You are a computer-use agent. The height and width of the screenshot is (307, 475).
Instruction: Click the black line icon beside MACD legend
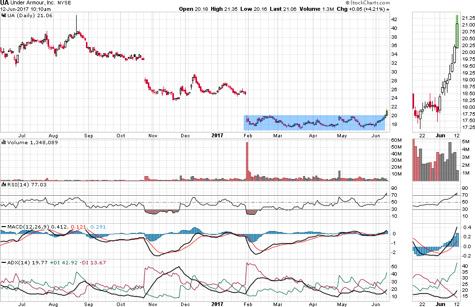[x=4, y=227]
